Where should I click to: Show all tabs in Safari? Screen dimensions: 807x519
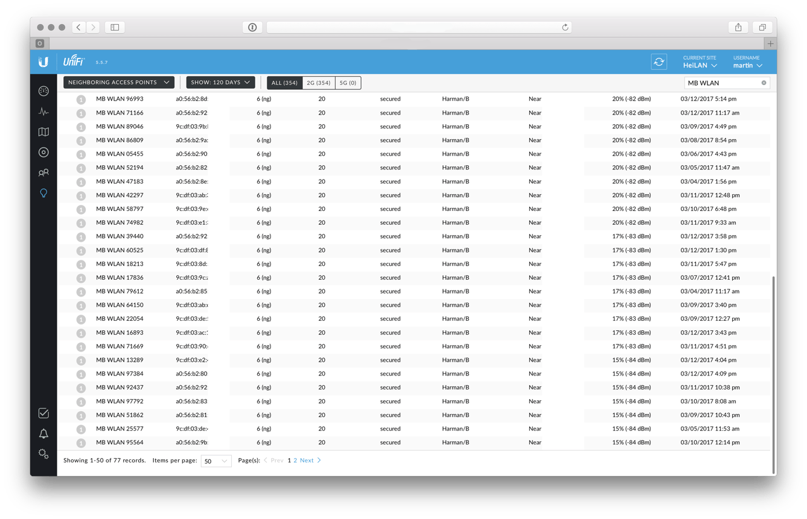tap(762, 27)
